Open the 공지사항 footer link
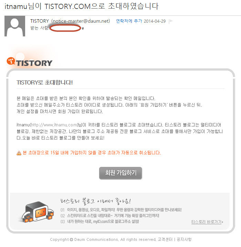The image size is (241, 247). pos(184,239)
